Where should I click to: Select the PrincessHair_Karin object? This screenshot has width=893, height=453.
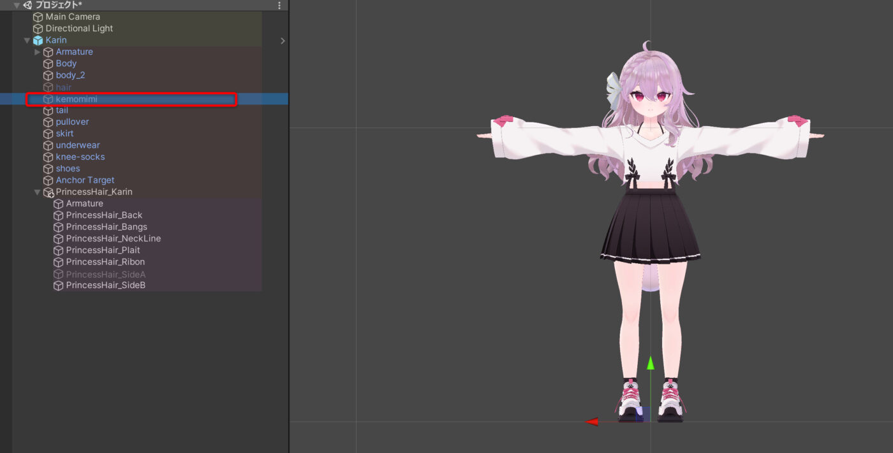94,192
